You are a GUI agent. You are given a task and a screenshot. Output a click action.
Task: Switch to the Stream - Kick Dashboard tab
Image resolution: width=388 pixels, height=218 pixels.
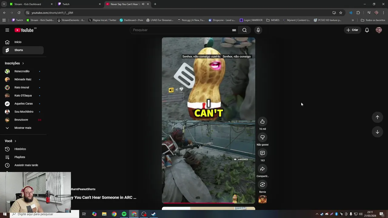click(x=30, y=4)
